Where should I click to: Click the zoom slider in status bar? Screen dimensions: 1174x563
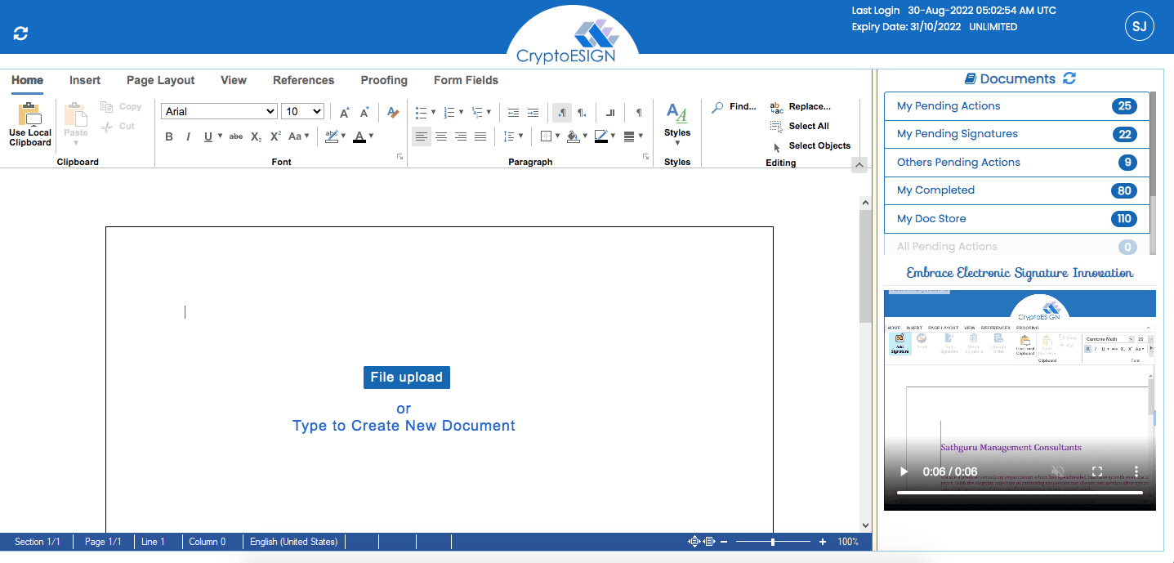[x=773, y=542]
